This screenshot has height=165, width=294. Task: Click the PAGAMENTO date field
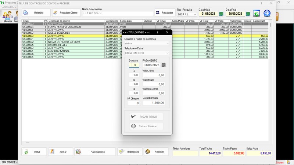coord(151,65)
